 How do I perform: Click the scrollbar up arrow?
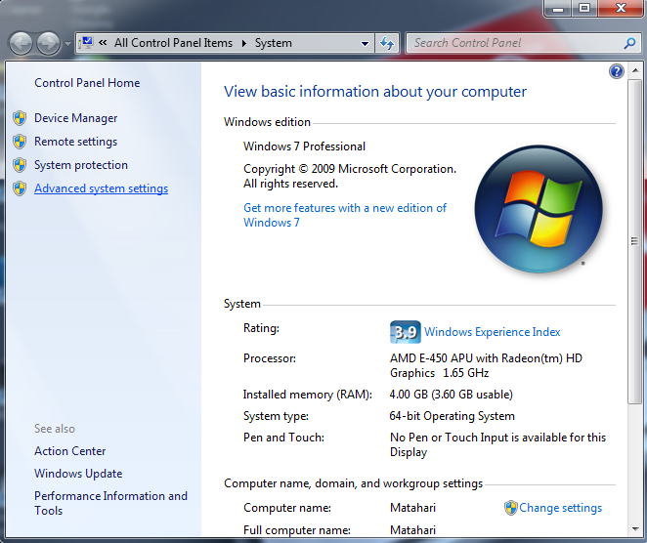click(635, 71)
